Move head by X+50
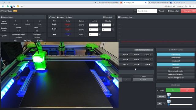Image resolution: width=196 pixels, height=110 pixels. [x=136, y=54]
